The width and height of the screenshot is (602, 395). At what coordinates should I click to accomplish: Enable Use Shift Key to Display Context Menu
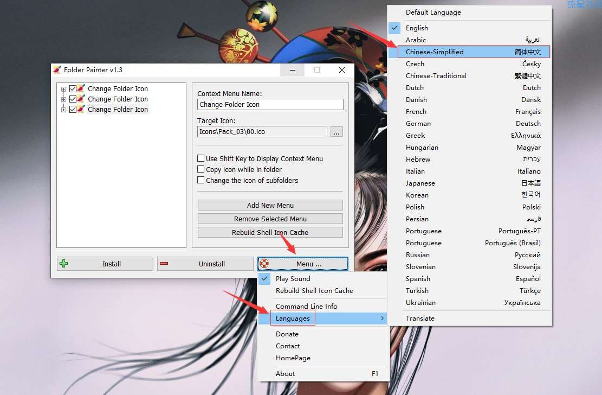(201, 158)
